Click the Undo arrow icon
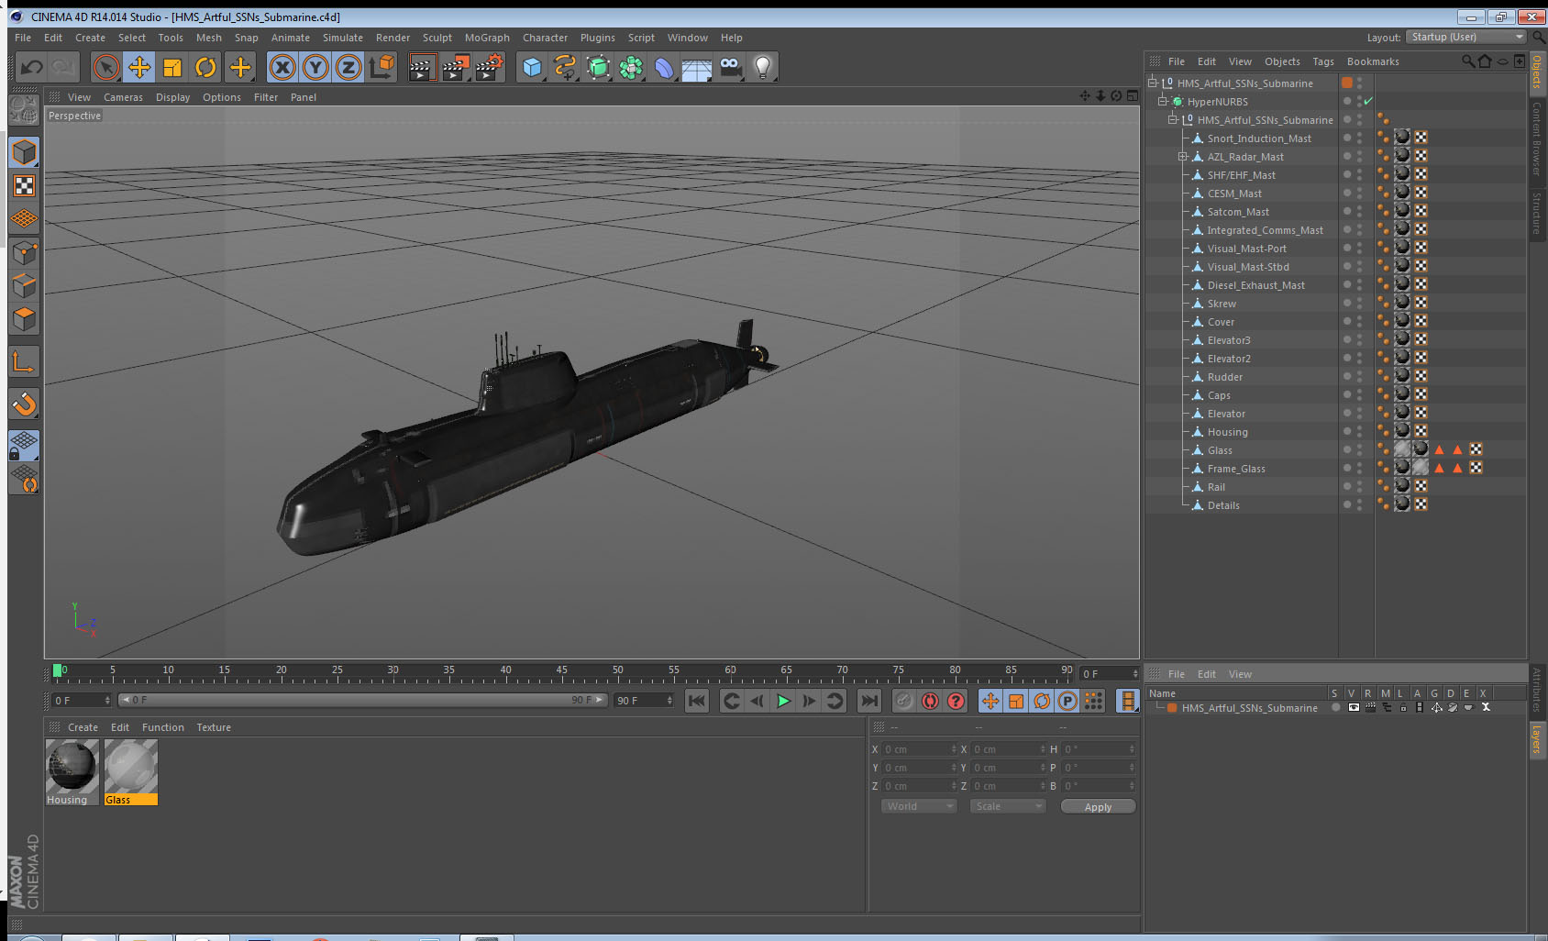 [32, 67]
